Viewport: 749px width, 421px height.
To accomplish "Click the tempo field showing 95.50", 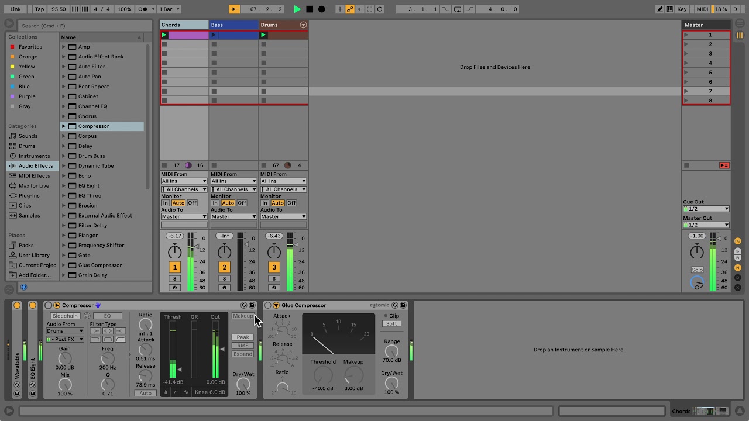I will pos(59,9).
